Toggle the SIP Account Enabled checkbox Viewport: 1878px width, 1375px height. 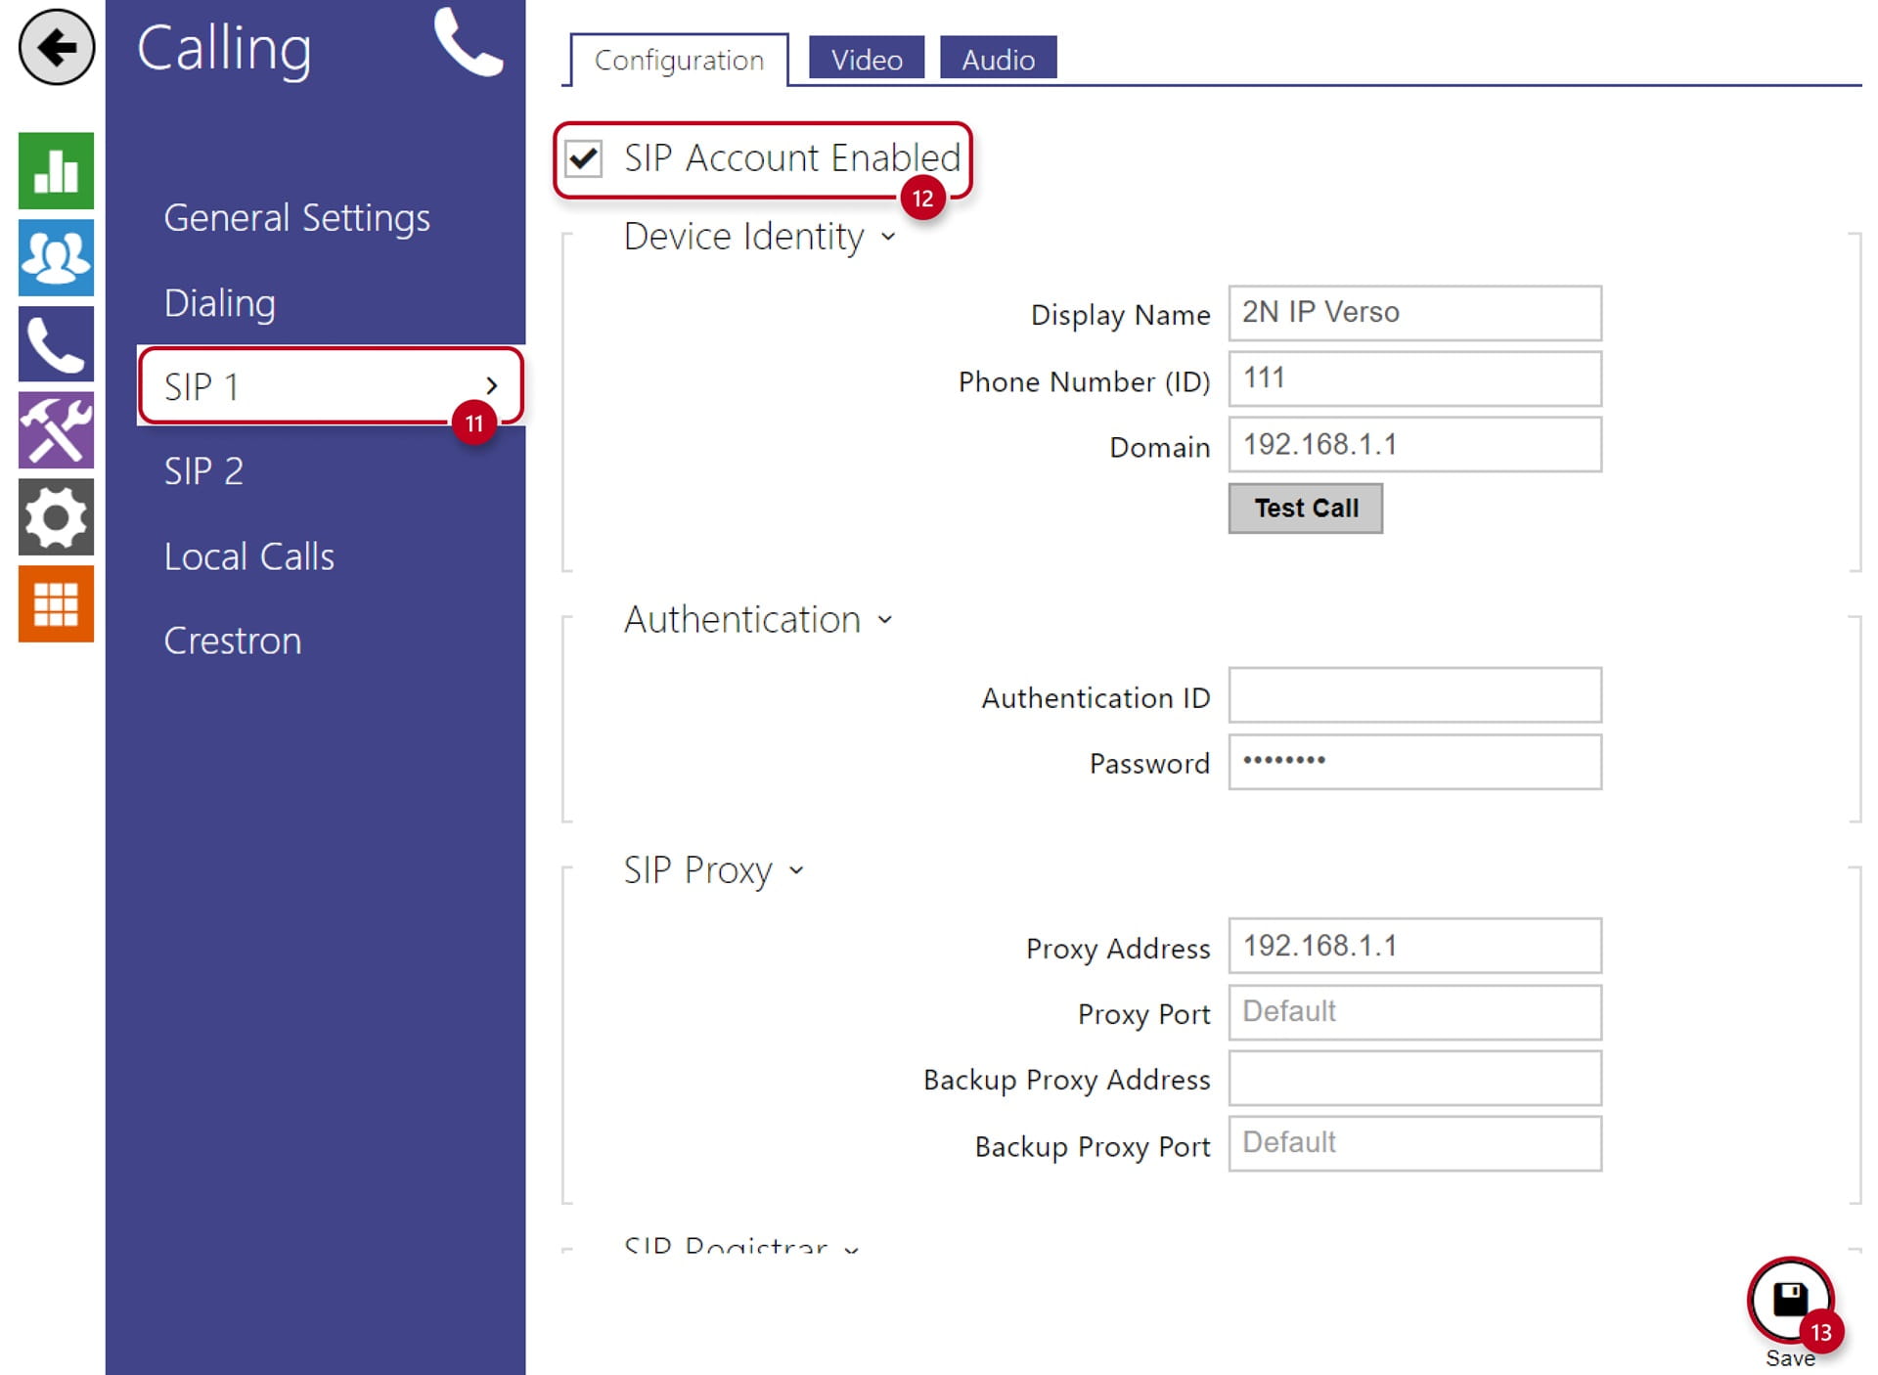click(584, 158)
